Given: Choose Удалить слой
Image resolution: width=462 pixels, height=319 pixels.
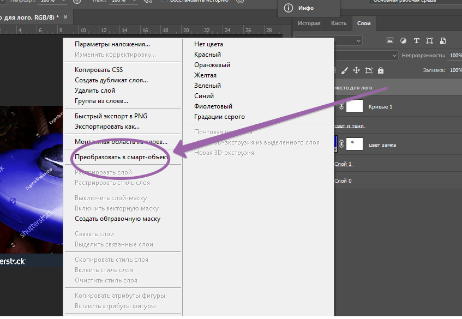Looking at the screenshot, I should click(95, 91).
